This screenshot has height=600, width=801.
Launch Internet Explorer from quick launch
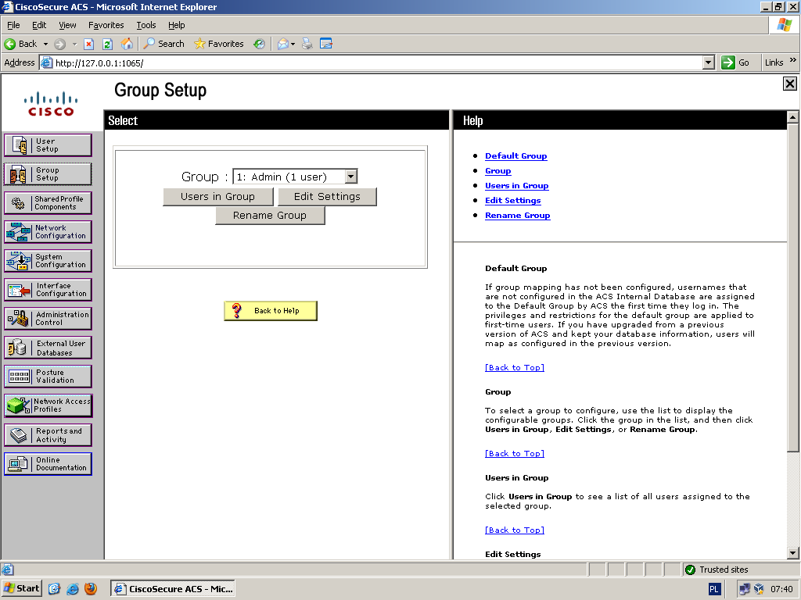click(x=73, y=589)
